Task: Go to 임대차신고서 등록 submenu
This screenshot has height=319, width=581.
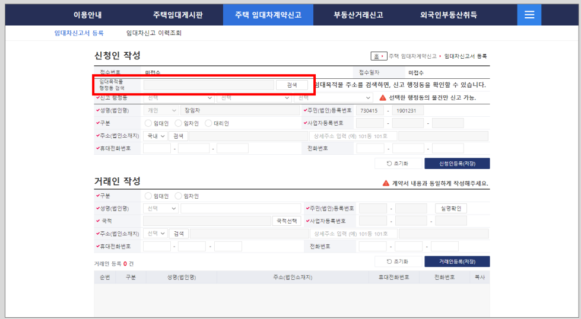Action: pyautogui.click(x=79, y=33)
